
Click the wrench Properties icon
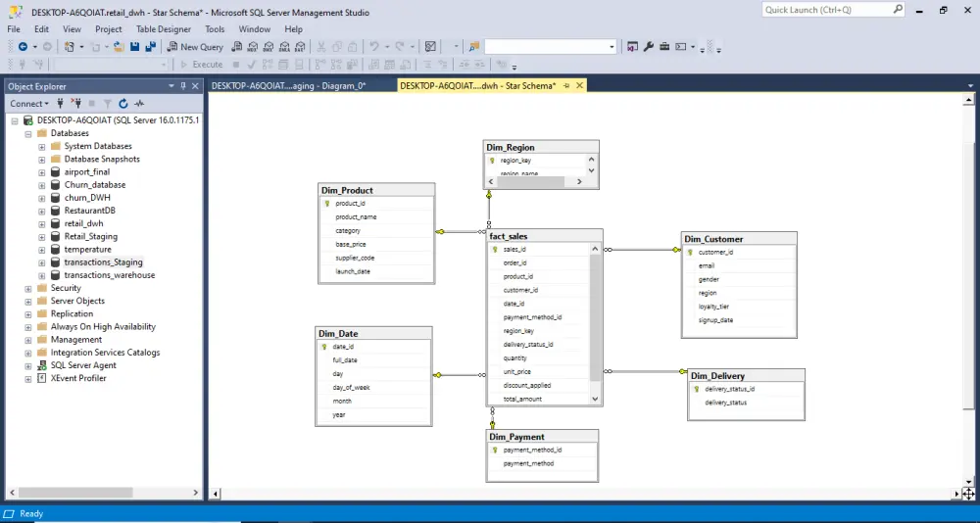tap(648, 47)
